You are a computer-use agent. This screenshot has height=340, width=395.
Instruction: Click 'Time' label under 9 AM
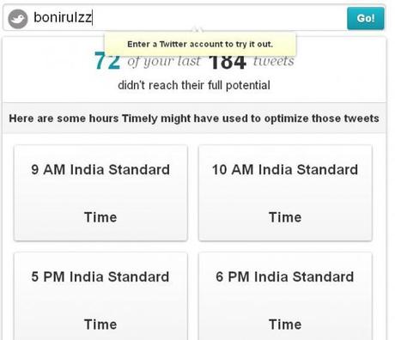click(100, 217)
